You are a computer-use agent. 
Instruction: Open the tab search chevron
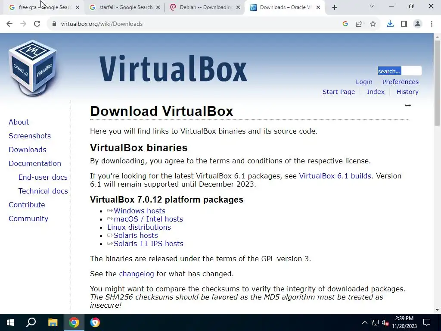pos(372,6)
